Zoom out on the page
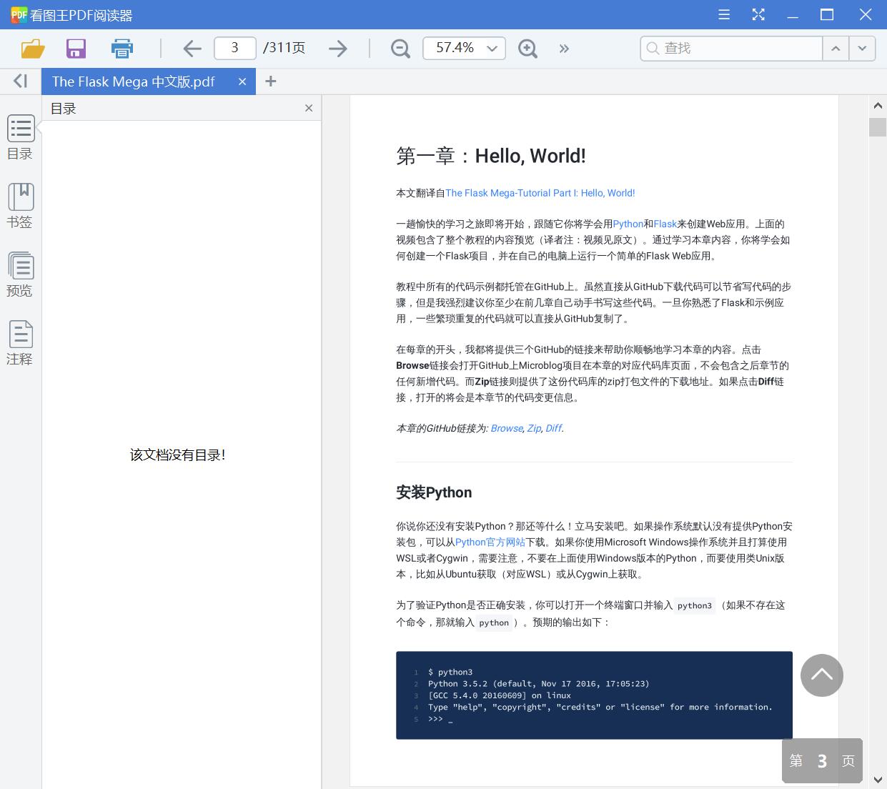Viewport: 887px width, 789px height. pyautogui.click(x=400, y=49)
